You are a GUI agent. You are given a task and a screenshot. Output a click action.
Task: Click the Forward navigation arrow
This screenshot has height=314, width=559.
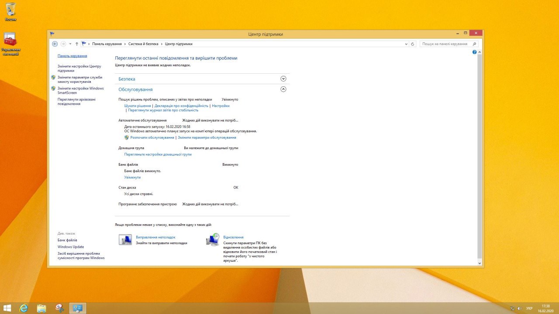(63, 44)
